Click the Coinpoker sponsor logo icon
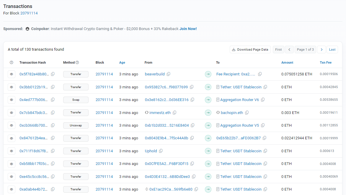This screenshot has width=346, height=195. tap(27, 29)
